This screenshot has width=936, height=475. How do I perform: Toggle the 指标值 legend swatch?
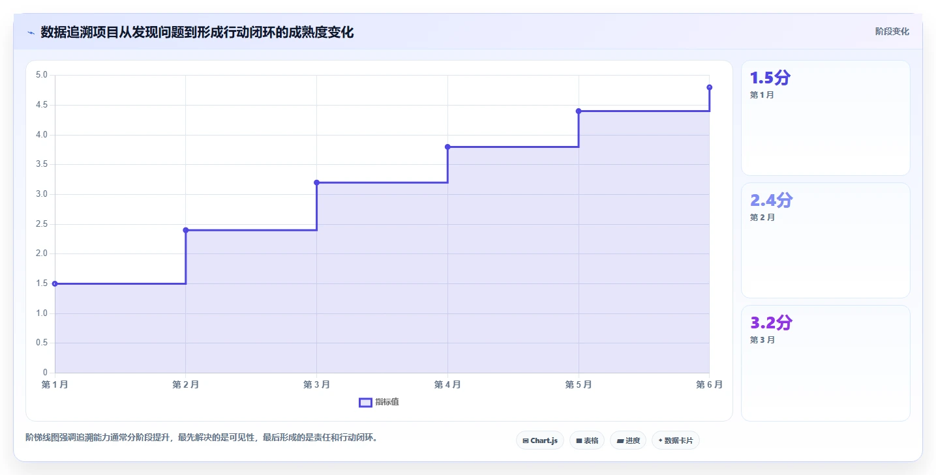point(365,403)
